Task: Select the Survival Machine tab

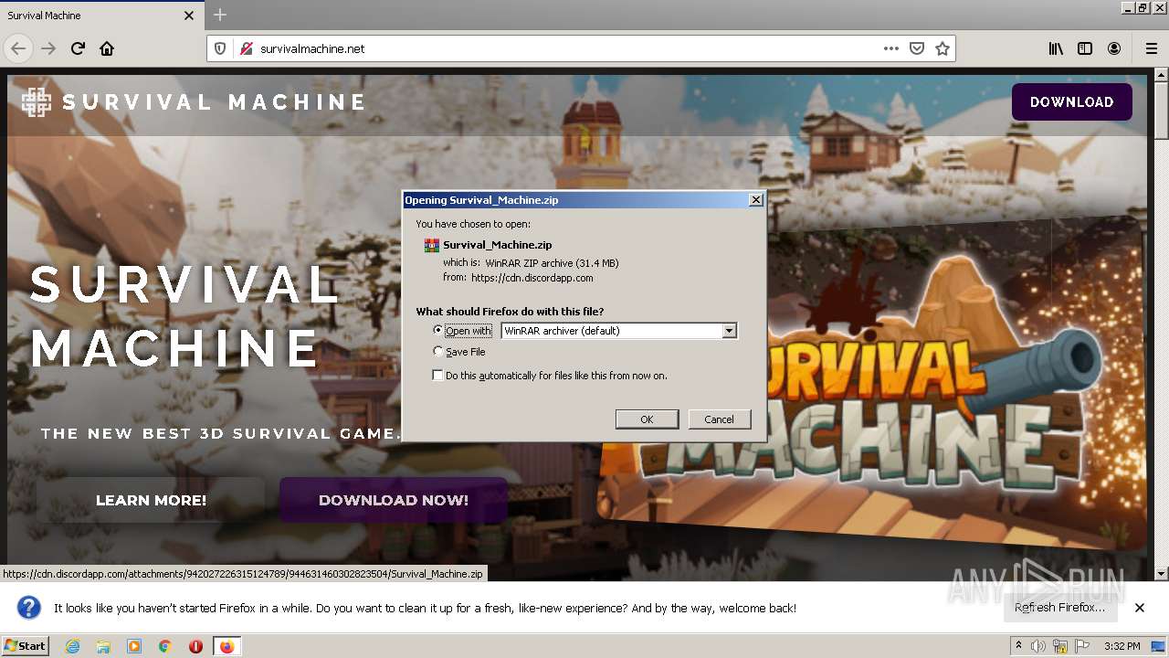Action: click(101, 16)
